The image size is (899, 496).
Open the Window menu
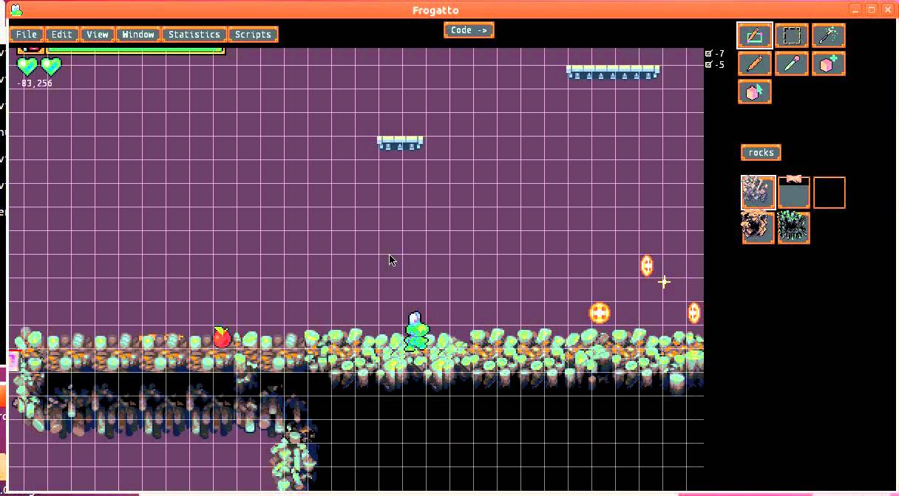coord(138,35)
